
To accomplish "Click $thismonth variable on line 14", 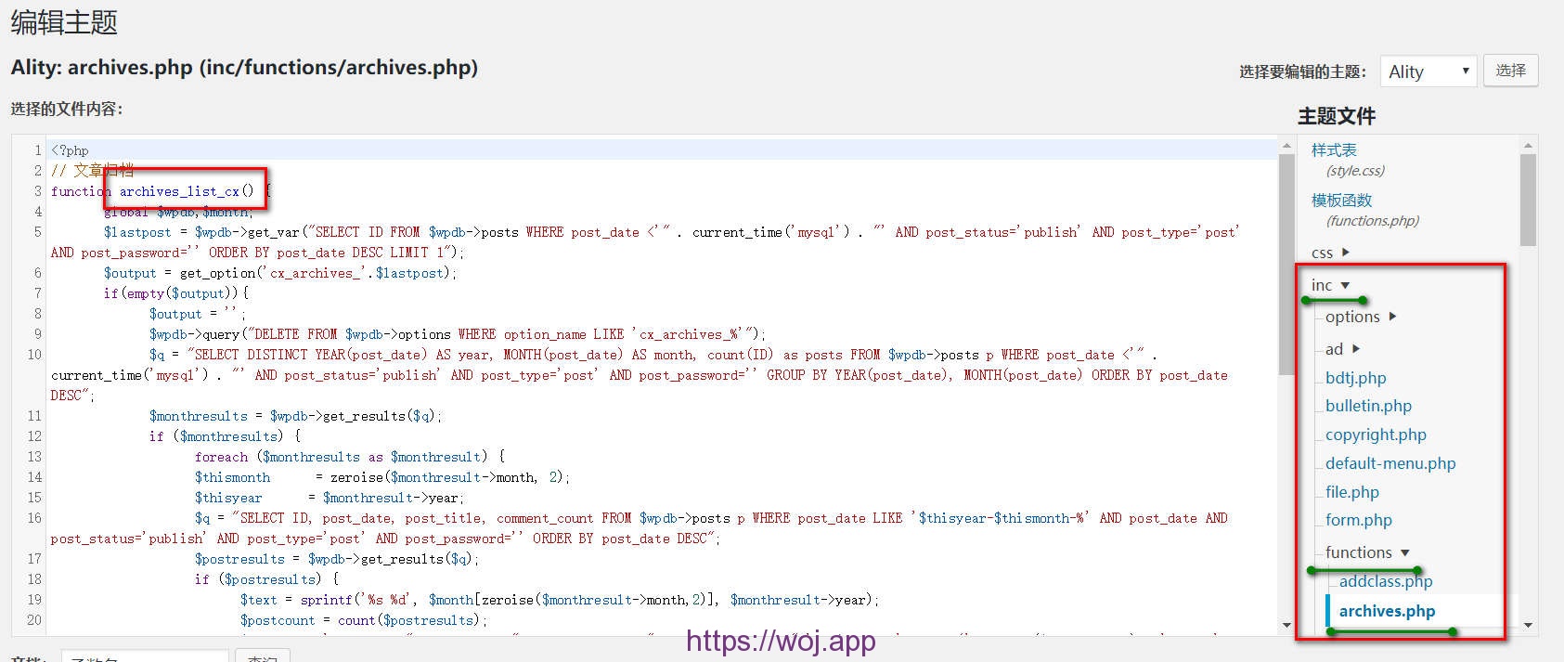I will pos(232,477).
